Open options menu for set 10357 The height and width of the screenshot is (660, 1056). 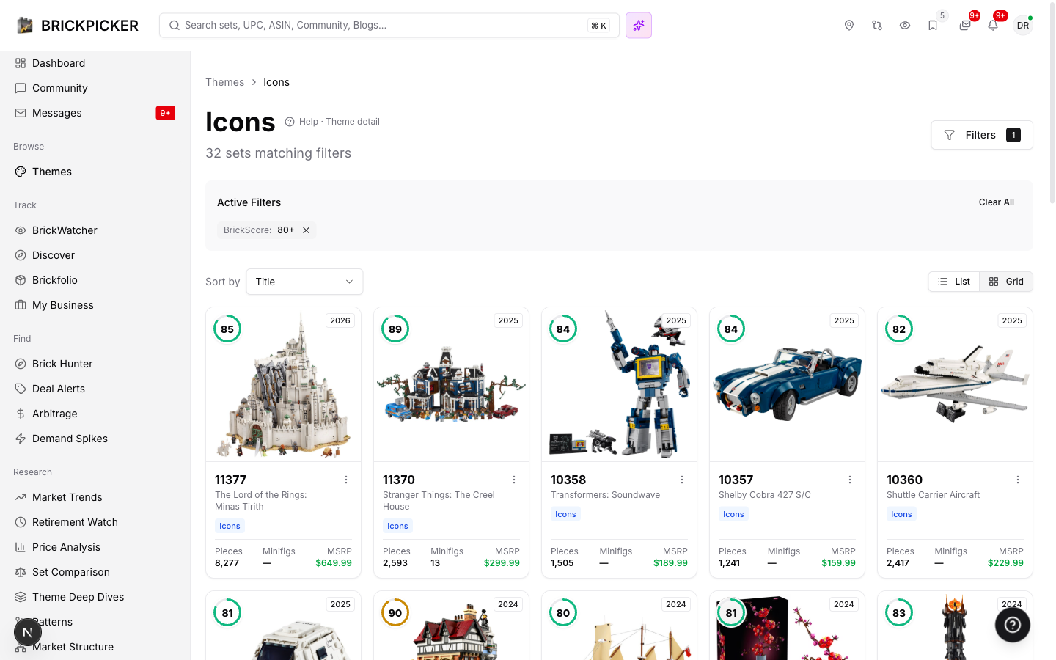coord(850,480)
